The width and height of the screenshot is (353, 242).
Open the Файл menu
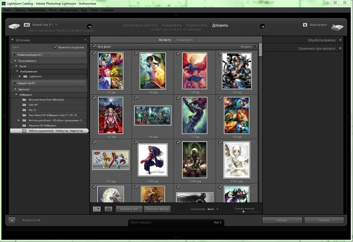(7, 10)
